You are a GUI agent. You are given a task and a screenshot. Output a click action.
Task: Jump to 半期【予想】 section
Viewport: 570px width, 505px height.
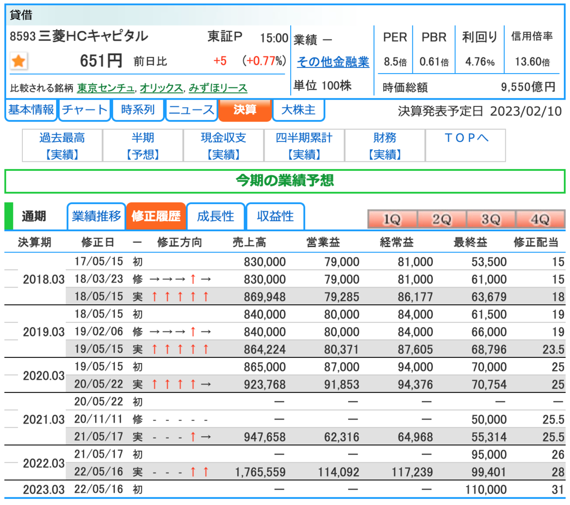coord(143,146)
